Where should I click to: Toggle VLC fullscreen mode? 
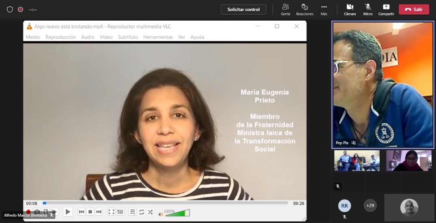(x=111, y=212)
